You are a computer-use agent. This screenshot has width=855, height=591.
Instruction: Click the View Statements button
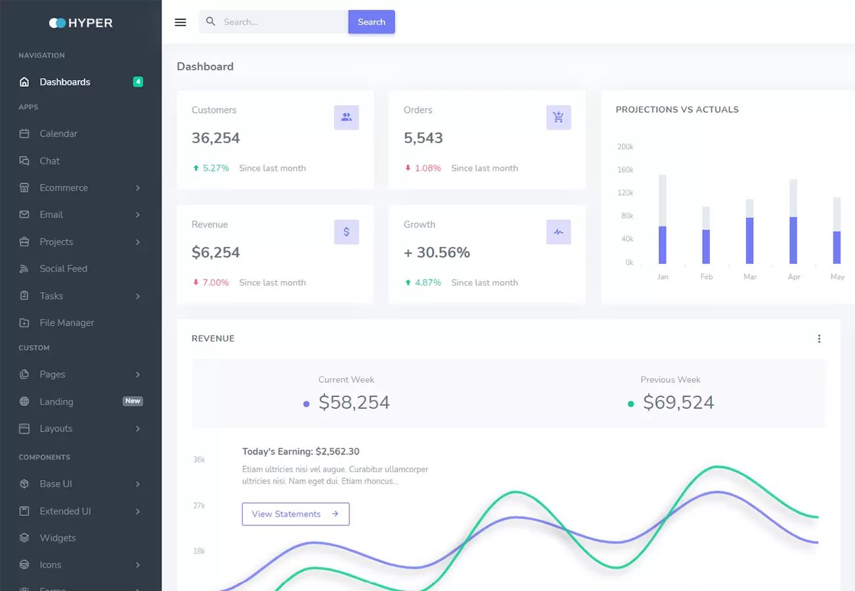pyautogui.click(x=296, y=514)
